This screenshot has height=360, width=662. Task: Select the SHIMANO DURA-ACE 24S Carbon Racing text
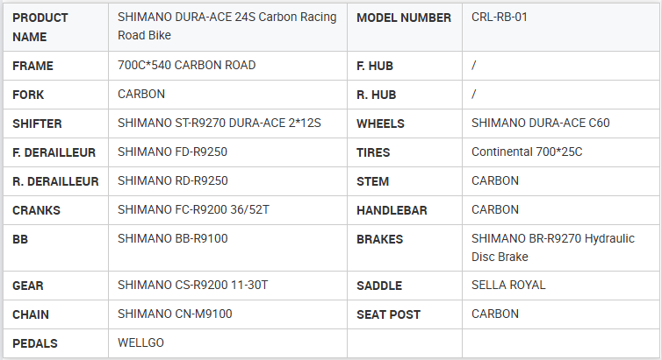(x=227, y=18)
